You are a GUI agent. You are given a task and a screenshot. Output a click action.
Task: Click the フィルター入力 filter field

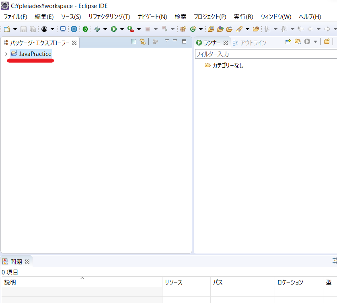266,54
